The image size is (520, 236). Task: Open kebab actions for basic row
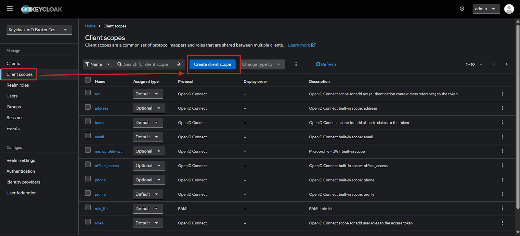502,122
